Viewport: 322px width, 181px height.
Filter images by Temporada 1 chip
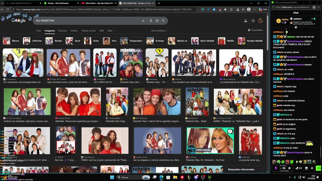tap(132, 41)
